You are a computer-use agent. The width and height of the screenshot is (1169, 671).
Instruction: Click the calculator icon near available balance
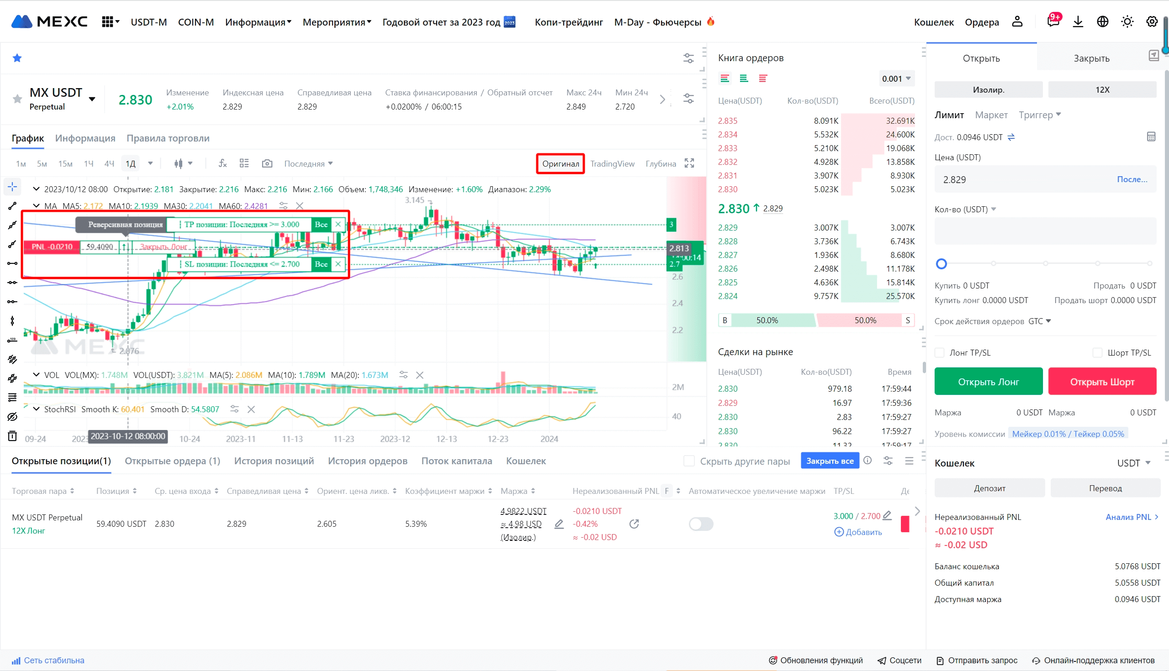click(1151, 137)
